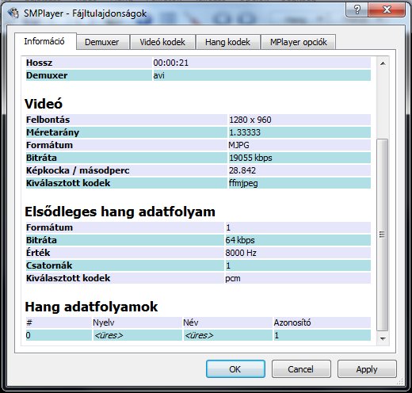The image size is (412, 393).
Task: Click the Apply button
Action: point(367,369)
